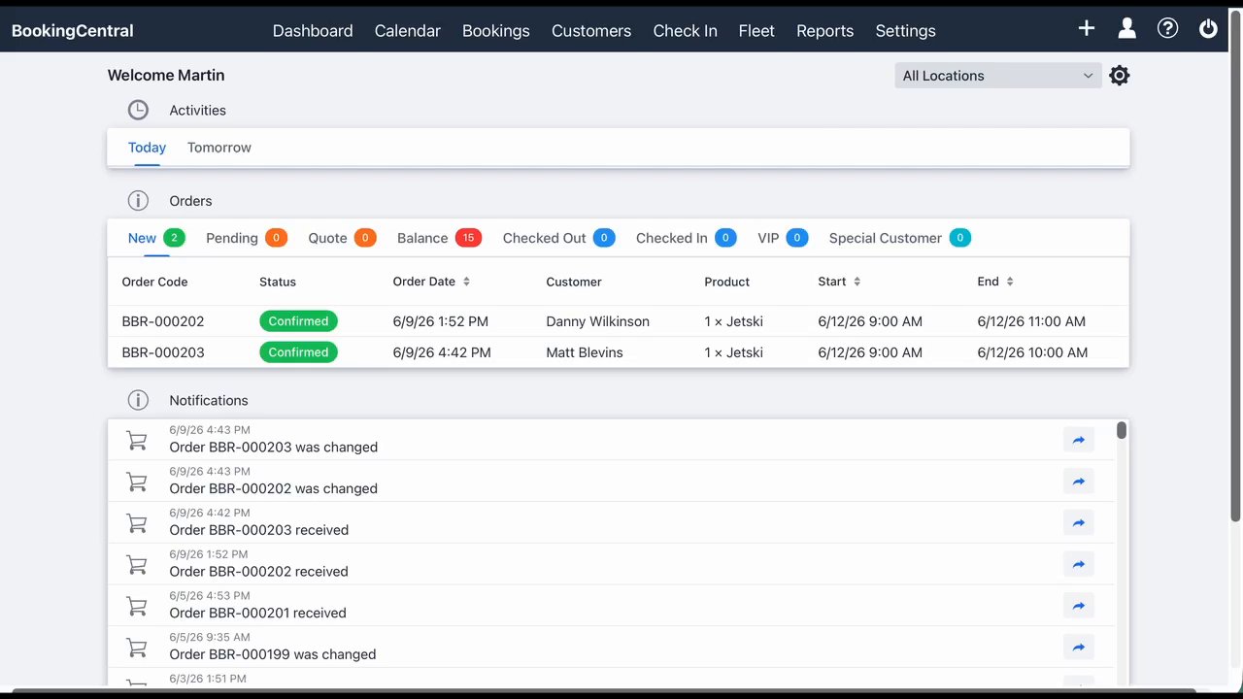Open the Bookings menu item
1243x699 pixels.
point(496,30)
